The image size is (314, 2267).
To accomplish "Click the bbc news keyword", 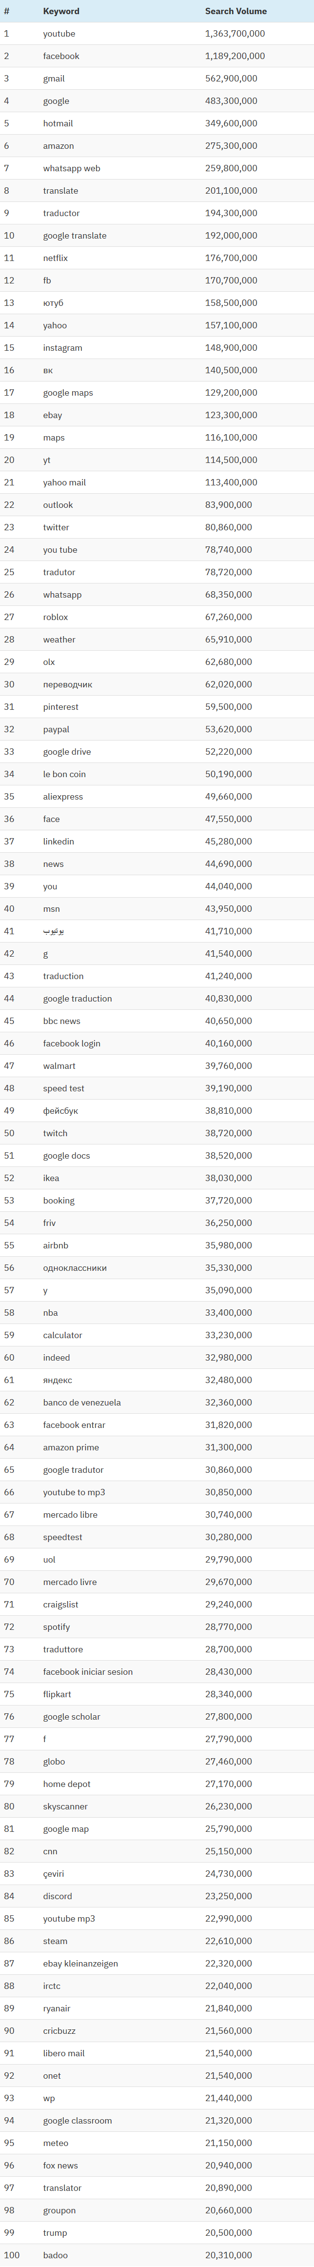I will pyautogui.click(x=61, y=1021).
